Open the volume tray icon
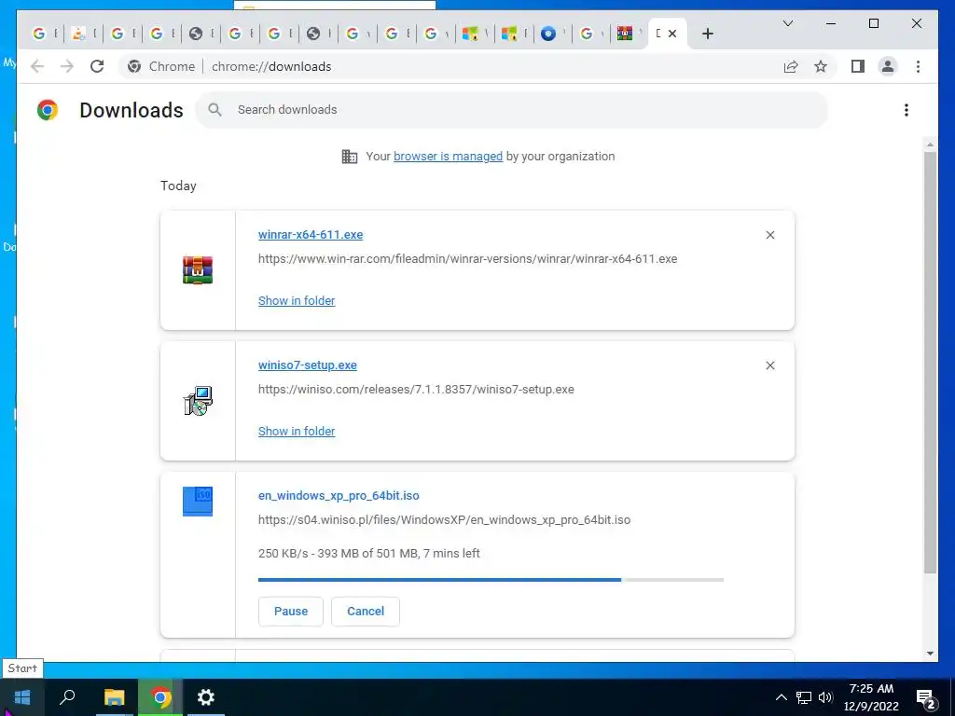 pos(826,697)
